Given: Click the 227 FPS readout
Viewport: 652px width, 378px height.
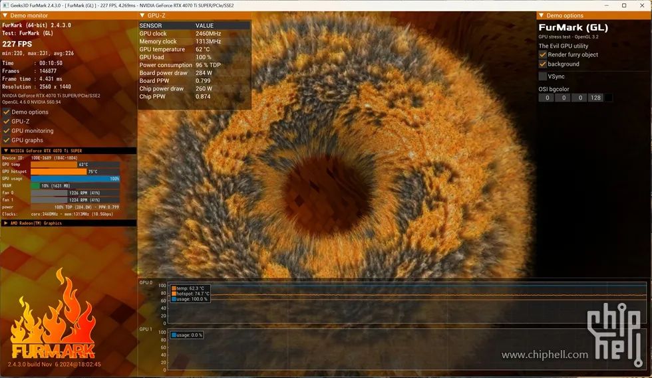Looking at the screenshot, I should pos(17,44).
